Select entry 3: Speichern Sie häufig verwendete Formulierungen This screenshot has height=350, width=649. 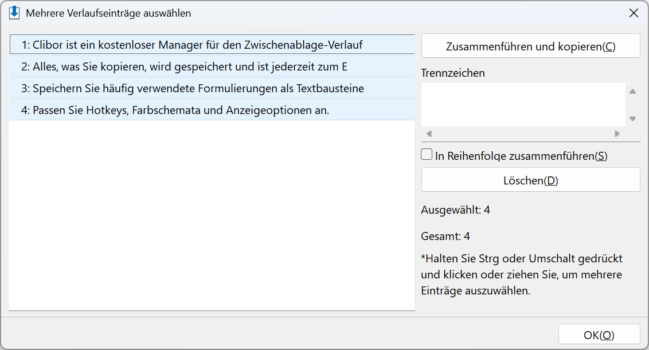pos(212,89)
